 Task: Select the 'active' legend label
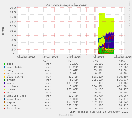pyautogui.click(x=12, y=105)
